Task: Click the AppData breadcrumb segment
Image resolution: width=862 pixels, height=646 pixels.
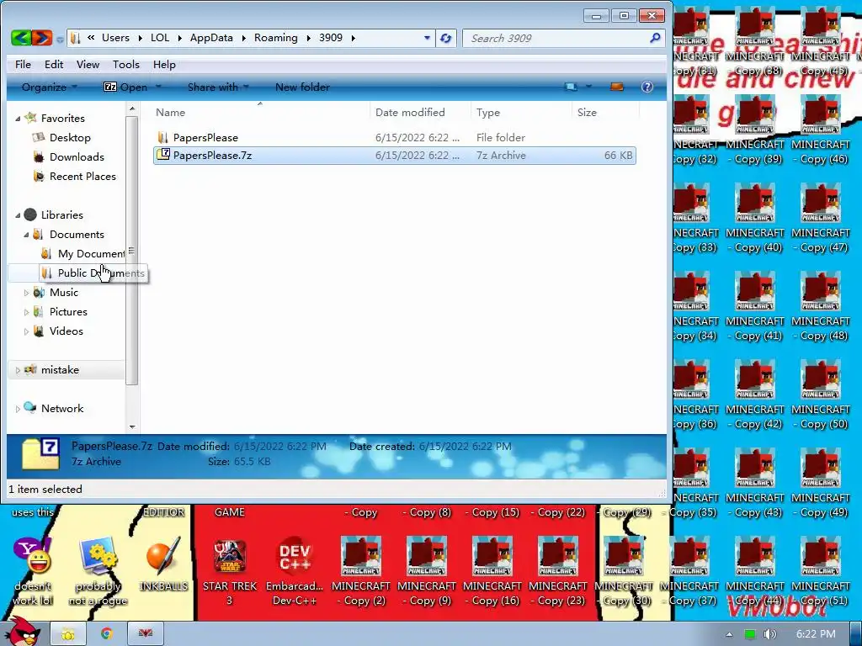Action: pyautogui.click(x=211, y=38)
